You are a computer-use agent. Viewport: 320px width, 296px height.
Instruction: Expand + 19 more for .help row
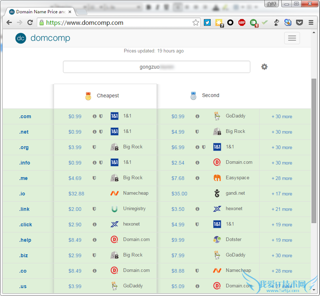coord(282,240)
